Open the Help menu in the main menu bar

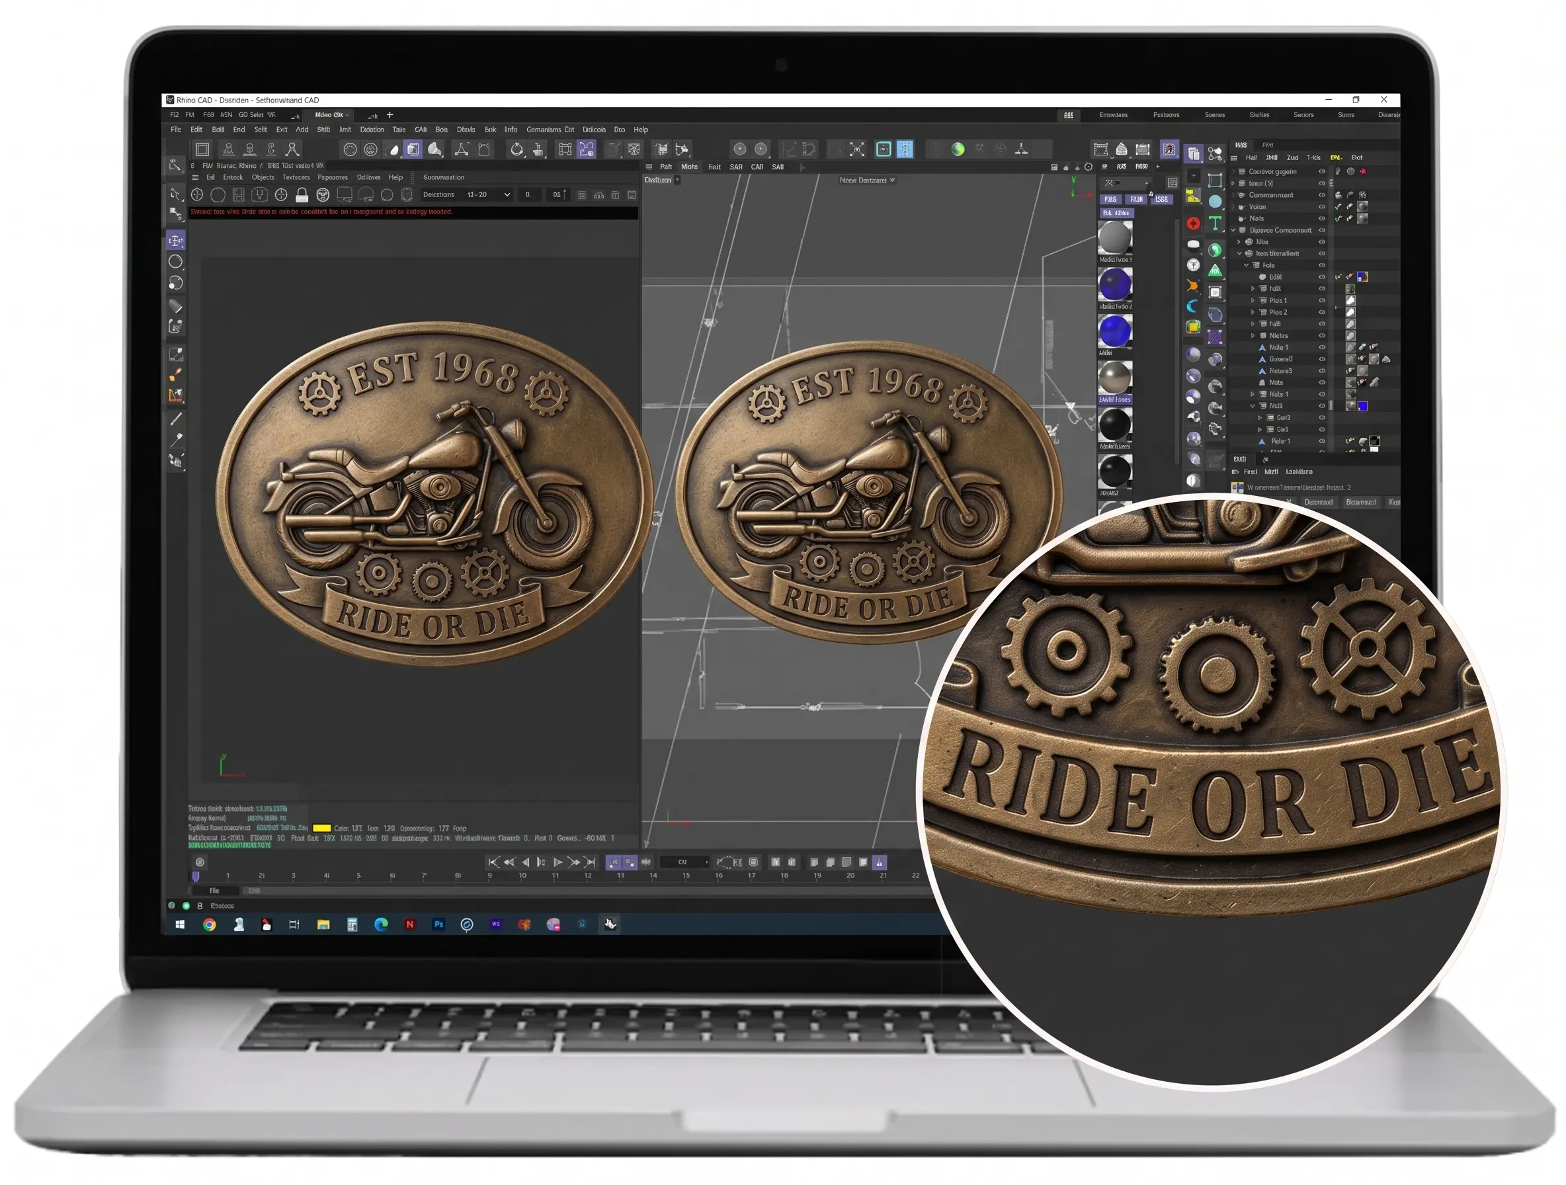641,130
